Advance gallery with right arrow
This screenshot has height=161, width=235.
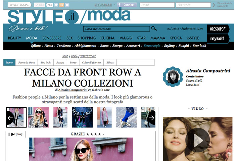click(x=151, y=118)
